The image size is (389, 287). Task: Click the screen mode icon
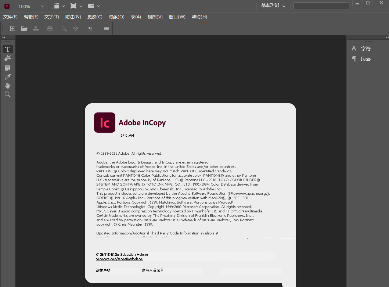[73, 6]
